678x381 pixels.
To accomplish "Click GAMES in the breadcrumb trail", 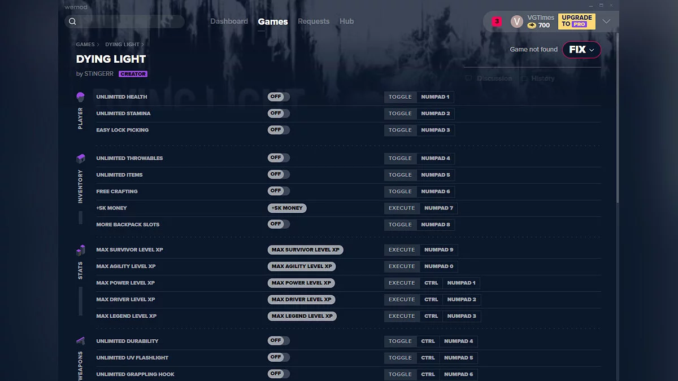I will pyautogui.click(x=85, y=45).
